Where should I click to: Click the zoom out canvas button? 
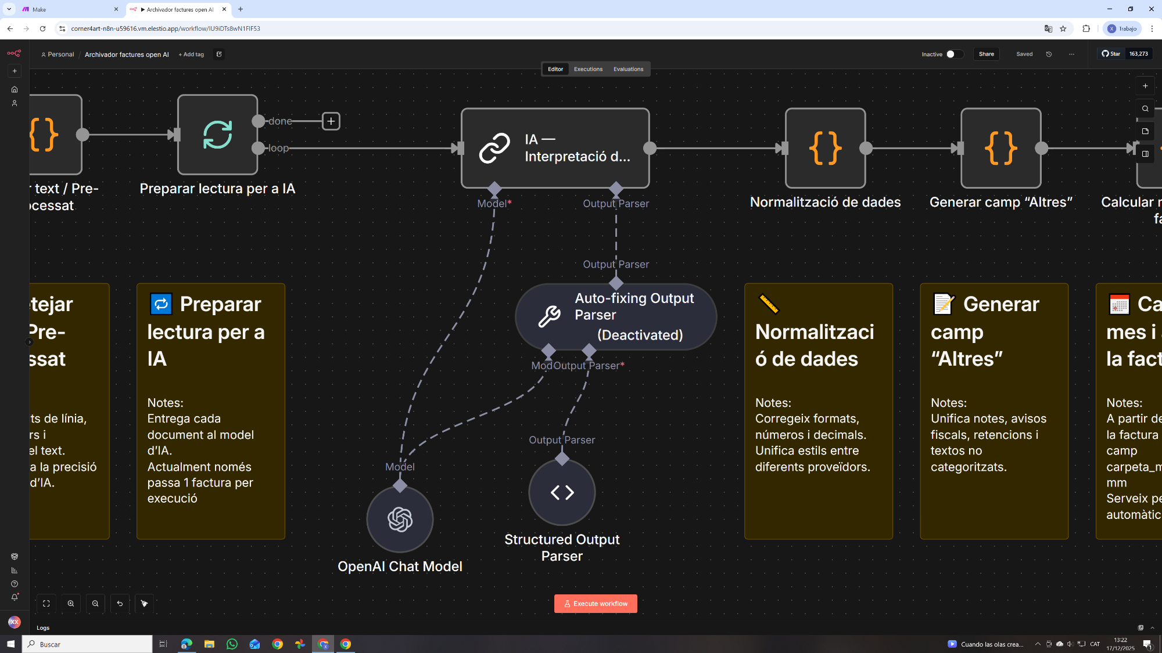[x=95, y=604]
